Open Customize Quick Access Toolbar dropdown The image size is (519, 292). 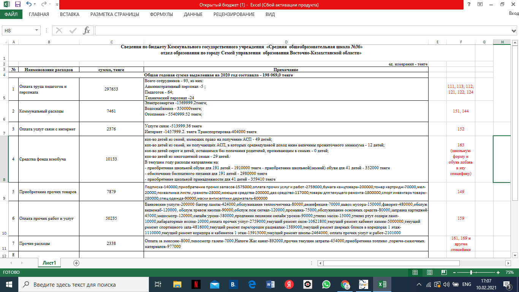(x=57, y=5)
